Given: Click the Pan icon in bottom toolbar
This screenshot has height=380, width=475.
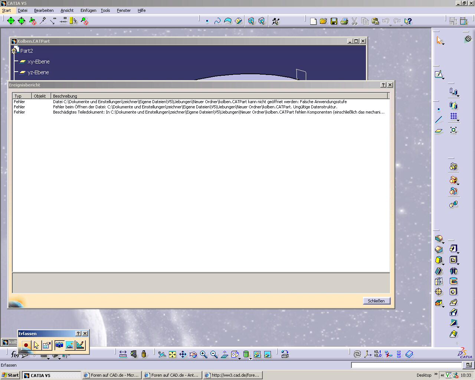Looking at the screenshot, I should pyautogui.click(x=183, y=354).
